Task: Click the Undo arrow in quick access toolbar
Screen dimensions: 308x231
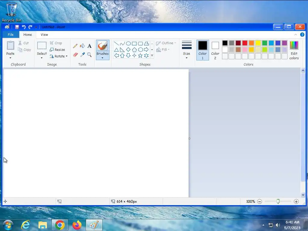Action: pyautogui.click(x=24, y=27)
